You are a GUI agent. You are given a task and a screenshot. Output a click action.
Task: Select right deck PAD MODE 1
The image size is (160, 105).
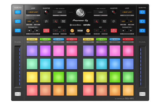[88, 39]
